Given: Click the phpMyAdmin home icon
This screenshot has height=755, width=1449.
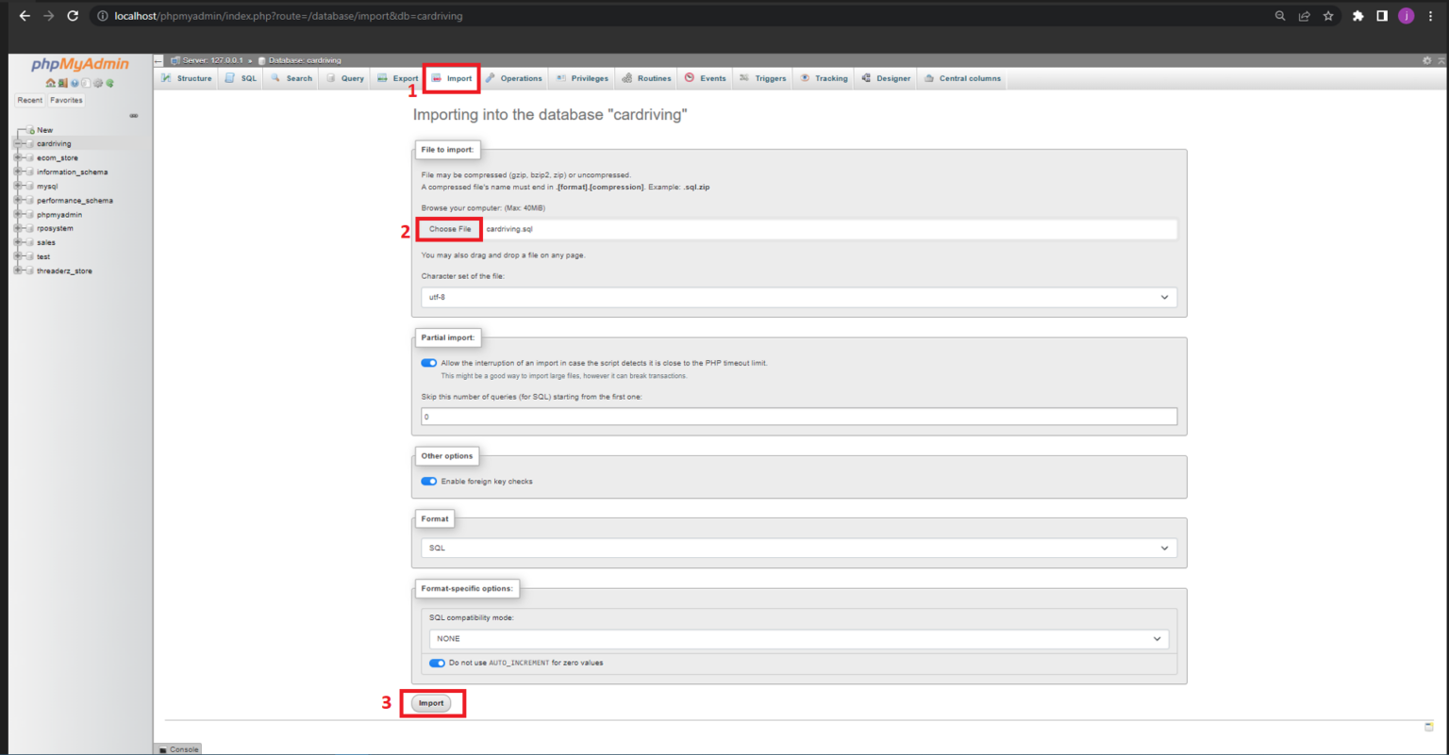Looking at the screenshot, I should click(x=51, y=83).
